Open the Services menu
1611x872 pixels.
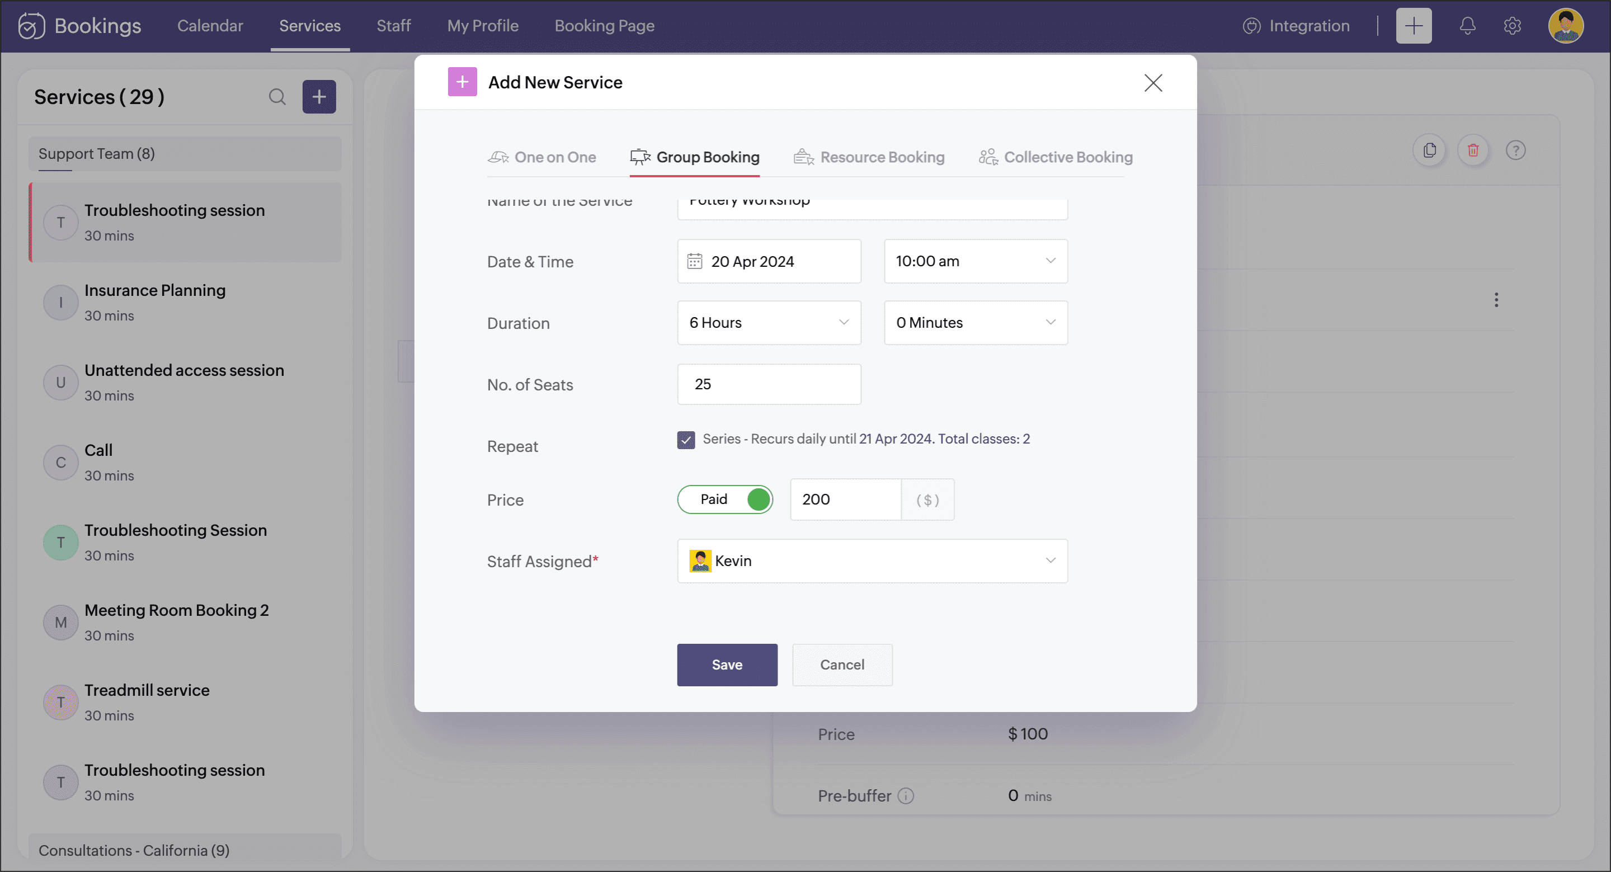pos(309,26)
